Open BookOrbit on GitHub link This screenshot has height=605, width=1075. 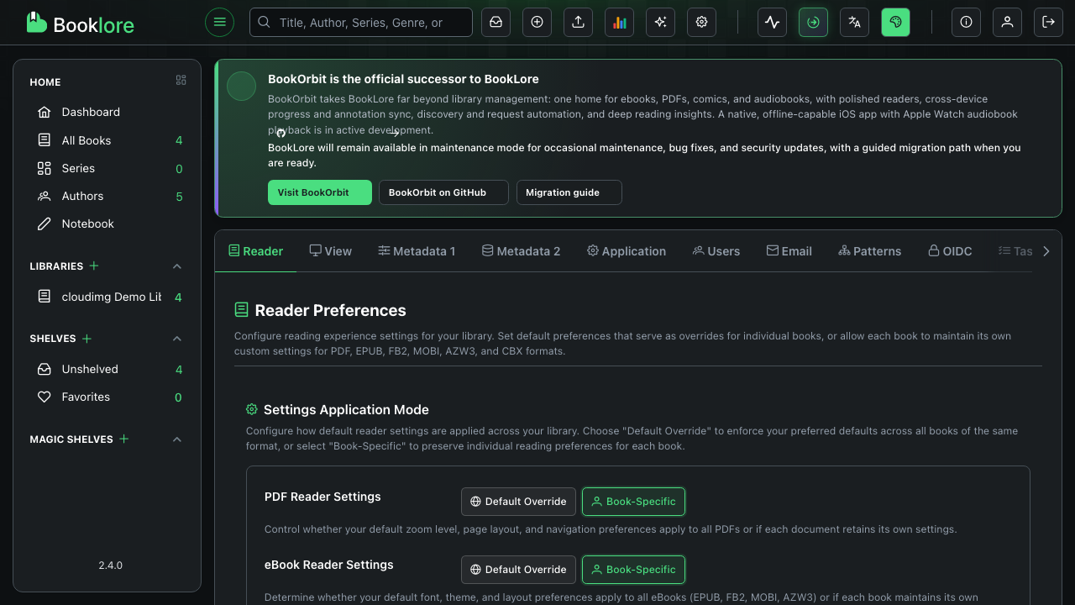click(x=443, y=192)
